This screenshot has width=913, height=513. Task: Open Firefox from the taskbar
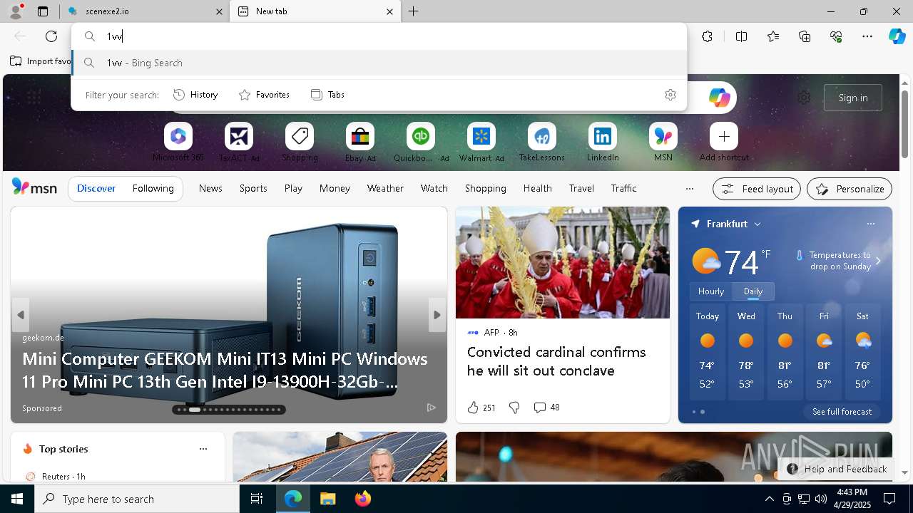[x=362, y=499]
